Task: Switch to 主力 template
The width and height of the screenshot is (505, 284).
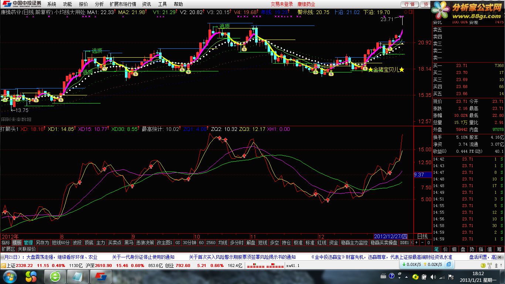Action: click(101, 243)
